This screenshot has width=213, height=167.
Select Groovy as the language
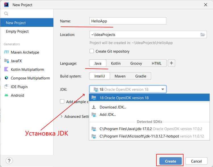tap(136, 63)
